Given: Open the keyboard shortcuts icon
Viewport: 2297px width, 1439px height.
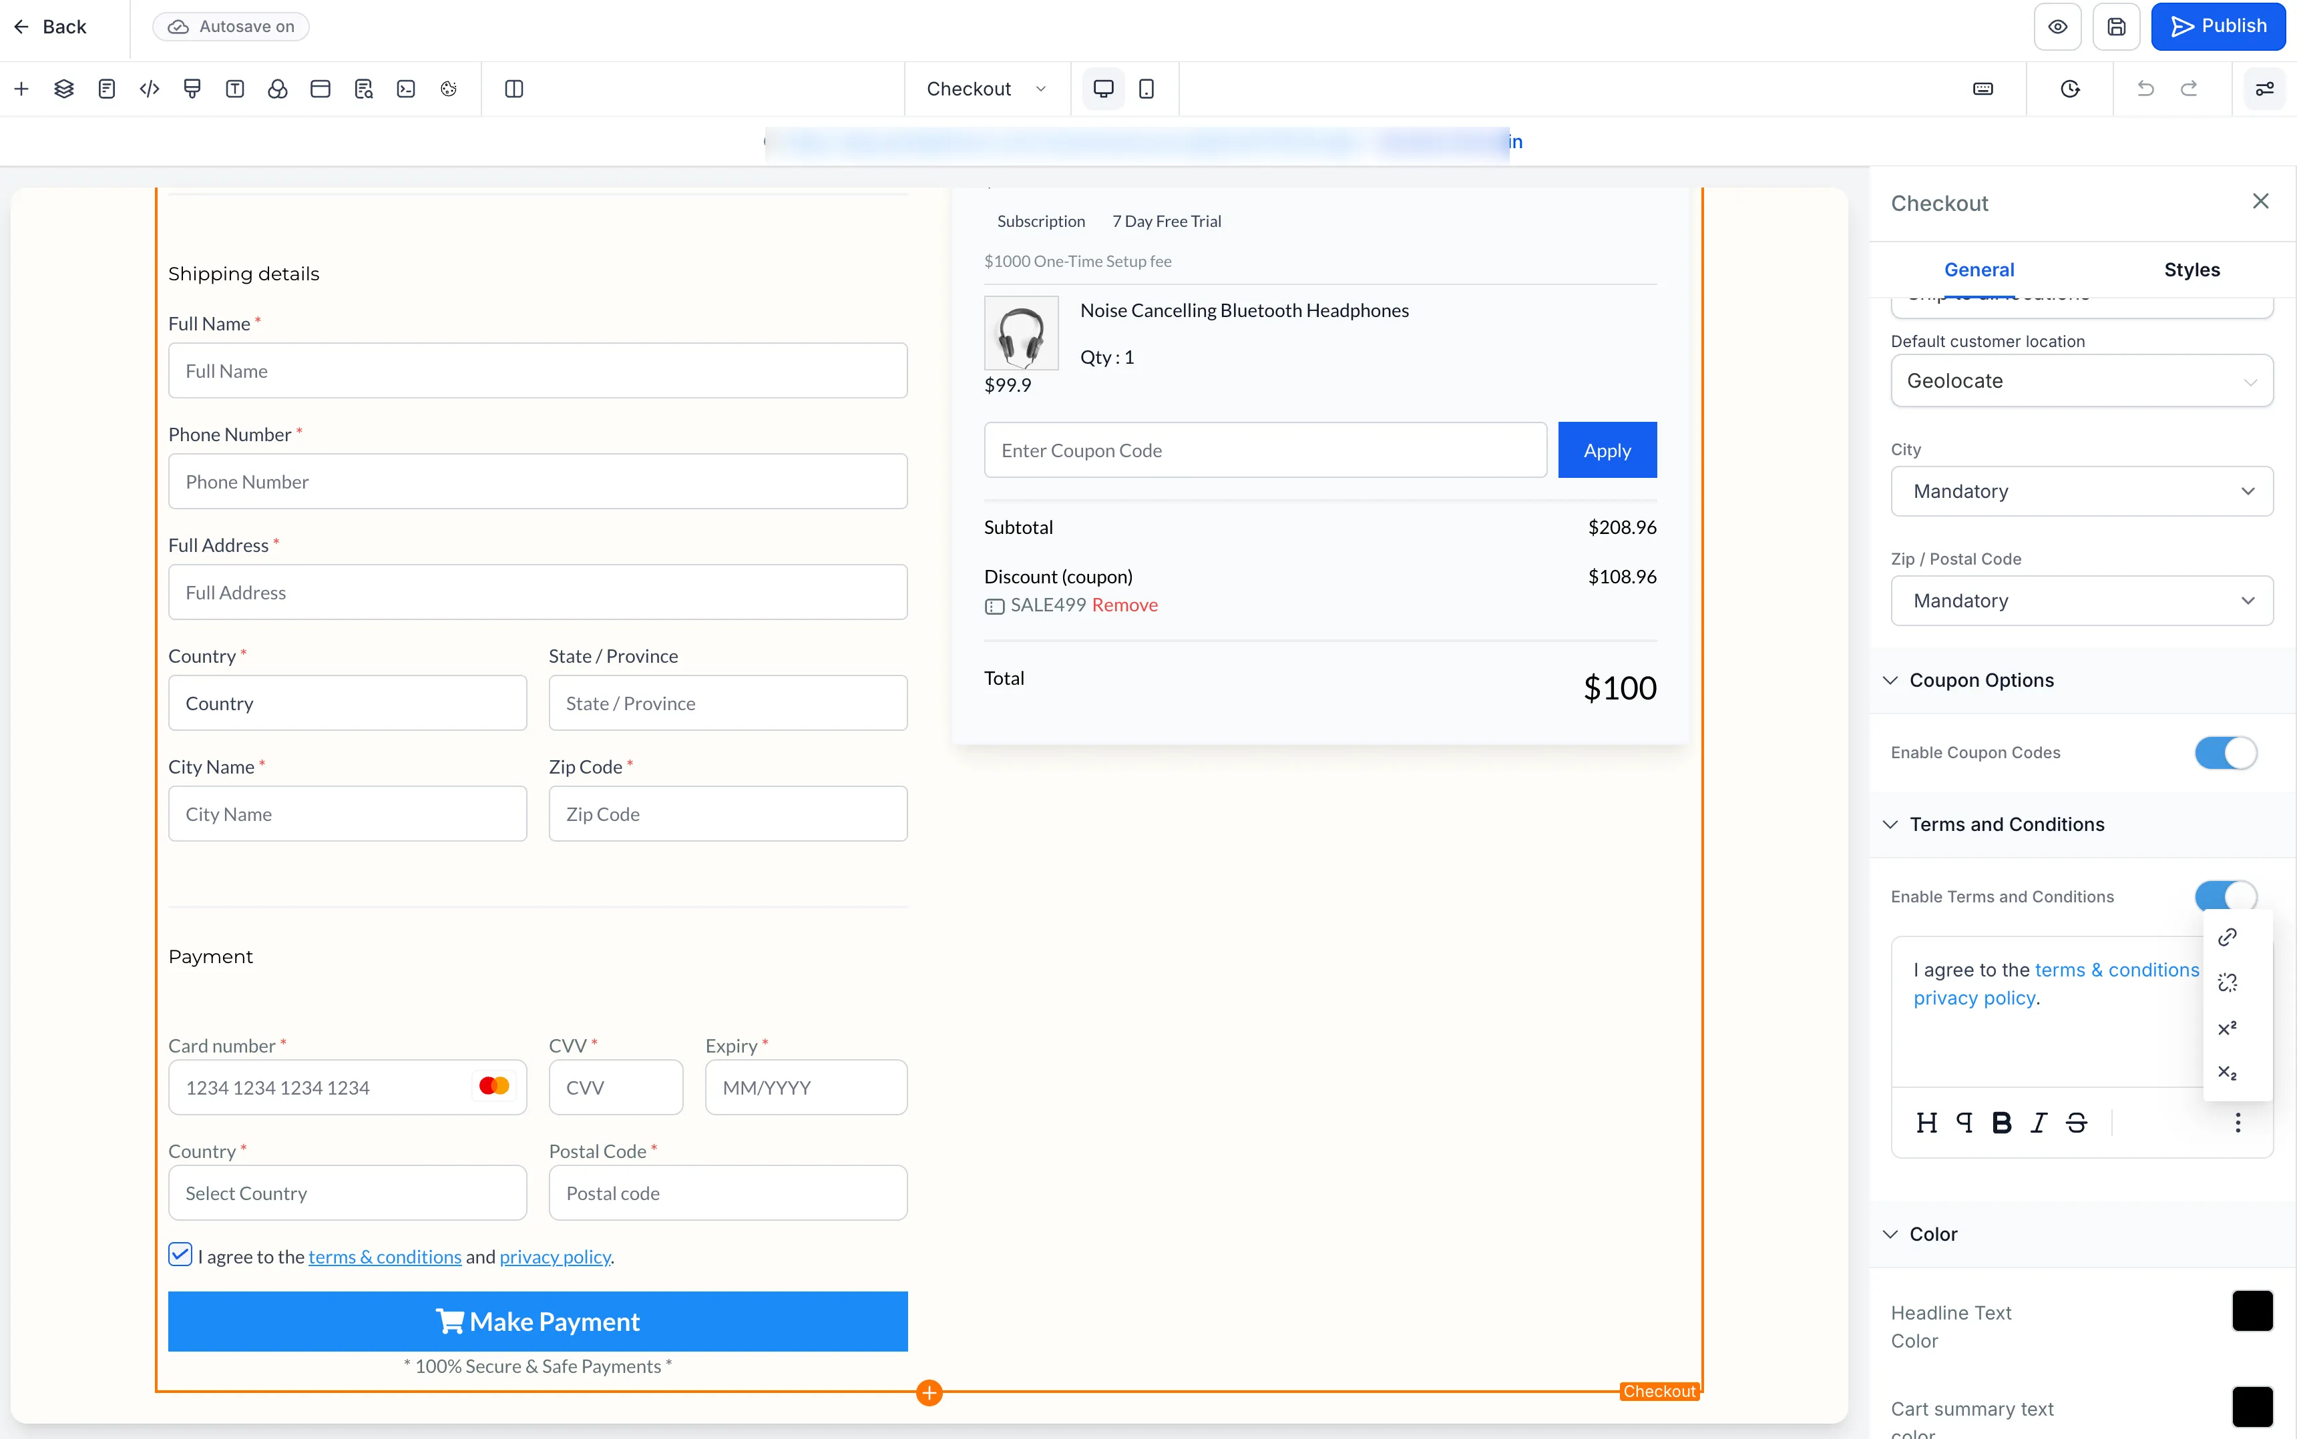Looking at the screenshot, I should (1984, 89).
